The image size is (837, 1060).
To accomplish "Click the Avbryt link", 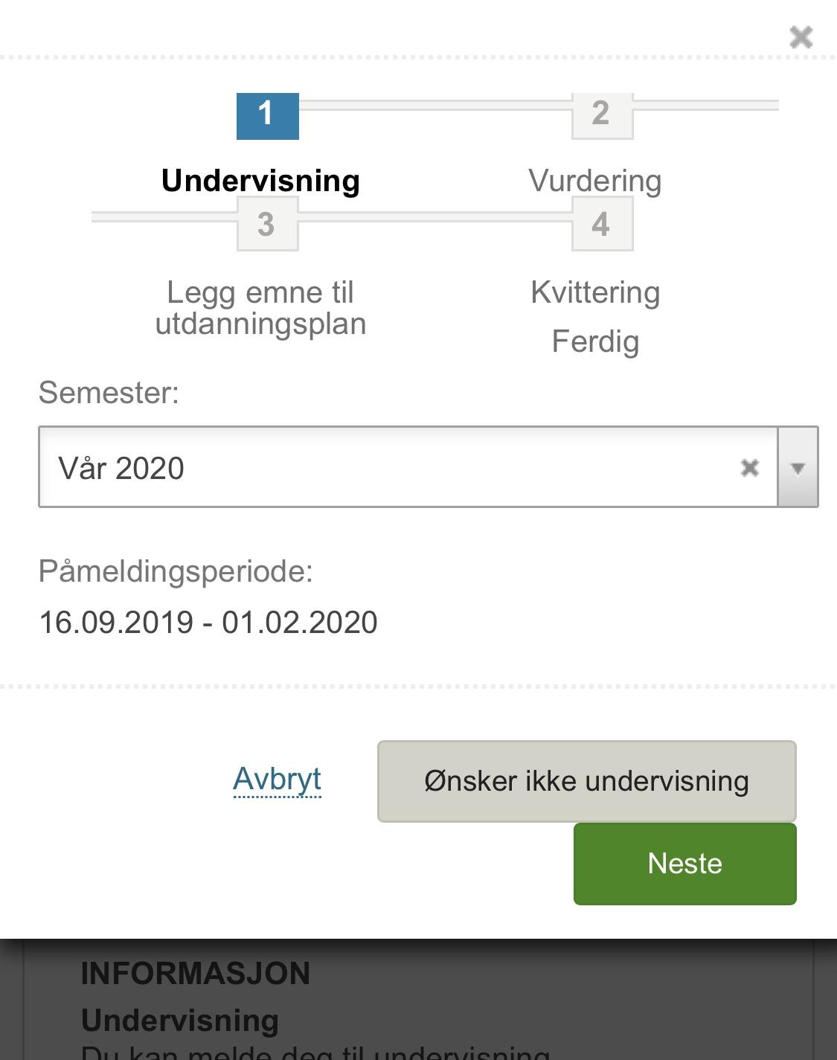I will click(x=278, y=780).
